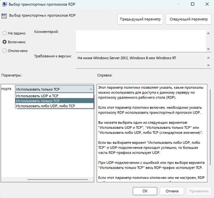Click the policy setting icon beside heading
The width and height of the screenshot is (214, 198).
click(x=4, y=16)
